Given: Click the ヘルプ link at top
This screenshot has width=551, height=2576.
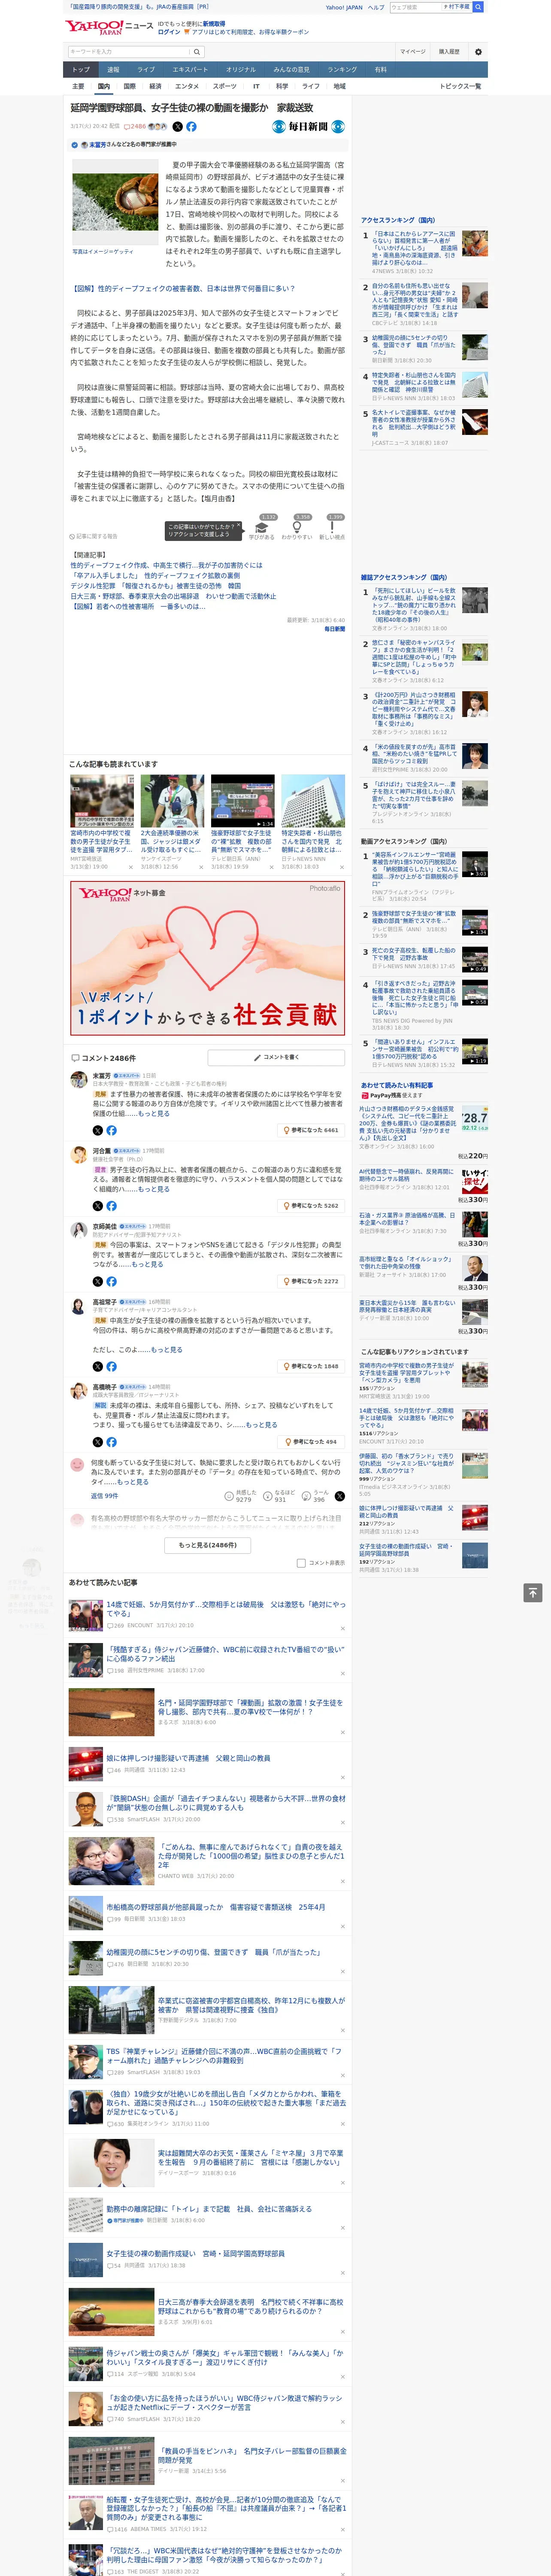Looking at the screenshot, I should click(x=376, y=7).
